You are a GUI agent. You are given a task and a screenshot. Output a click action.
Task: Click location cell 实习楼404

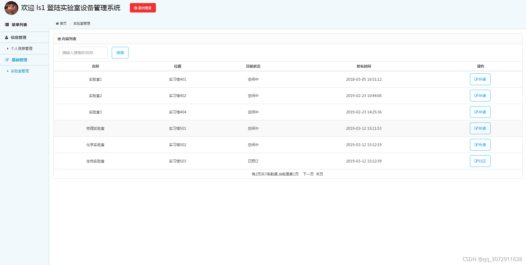(178, 112)
